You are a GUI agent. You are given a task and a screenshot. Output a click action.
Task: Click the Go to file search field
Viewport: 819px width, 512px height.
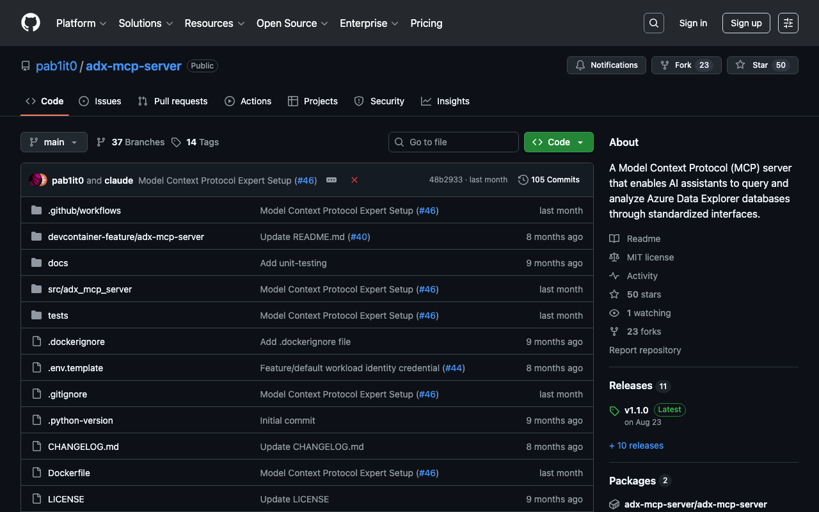[454, 142]
